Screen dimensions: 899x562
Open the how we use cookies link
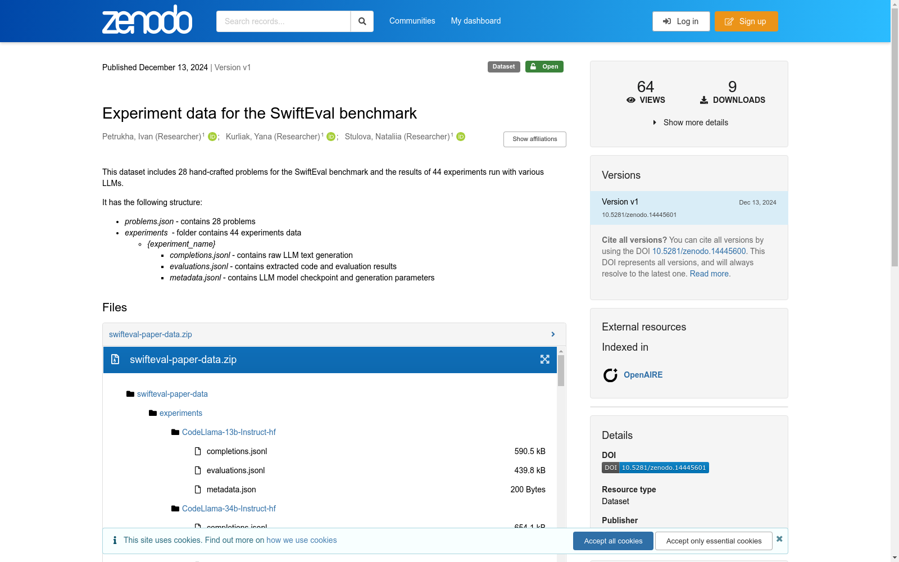click(302, 540)
